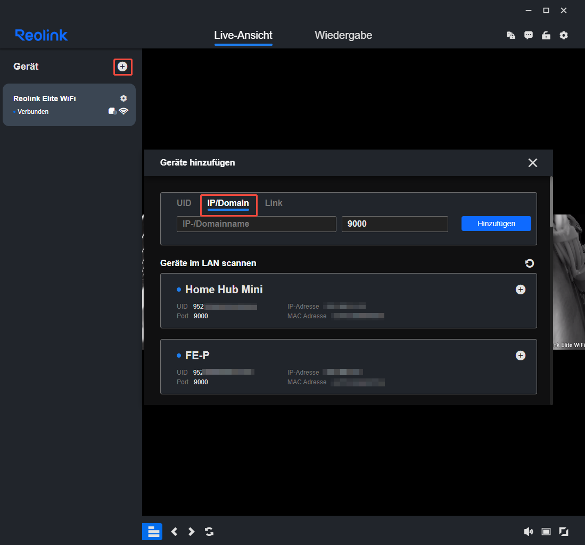Switch to Live-Ansicht tab
The image size is (585, 545).
(243, 36)
